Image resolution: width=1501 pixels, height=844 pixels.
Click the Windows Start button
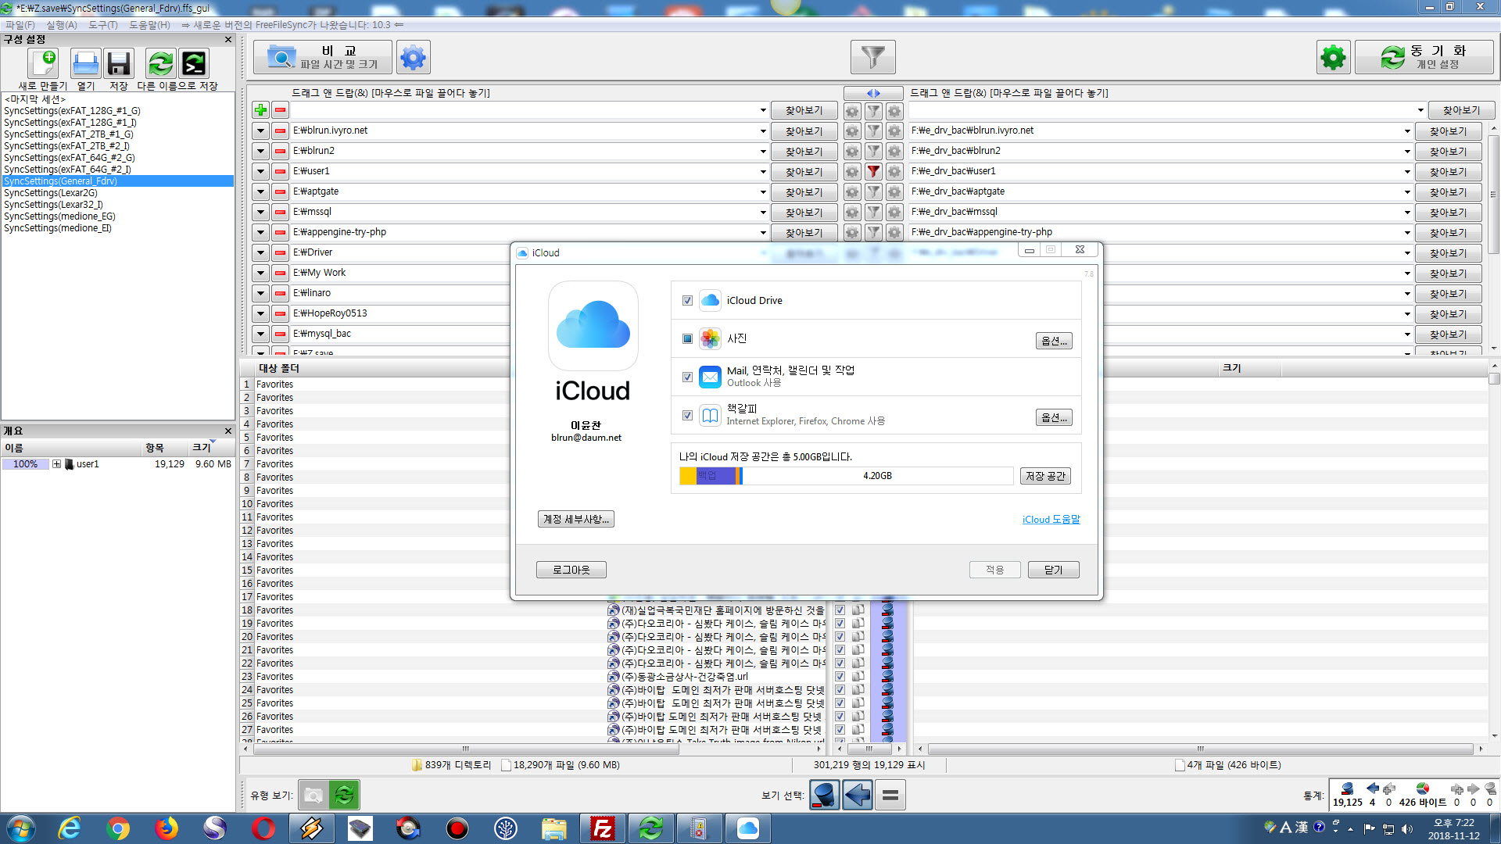point(20,828)
